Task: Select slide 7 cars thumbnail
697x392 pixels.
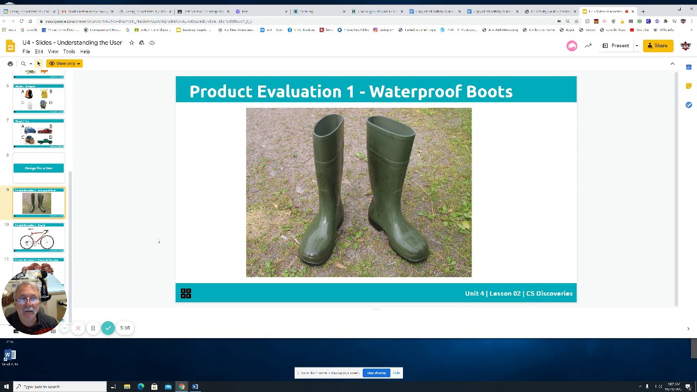Action: (x=39, y=133)
